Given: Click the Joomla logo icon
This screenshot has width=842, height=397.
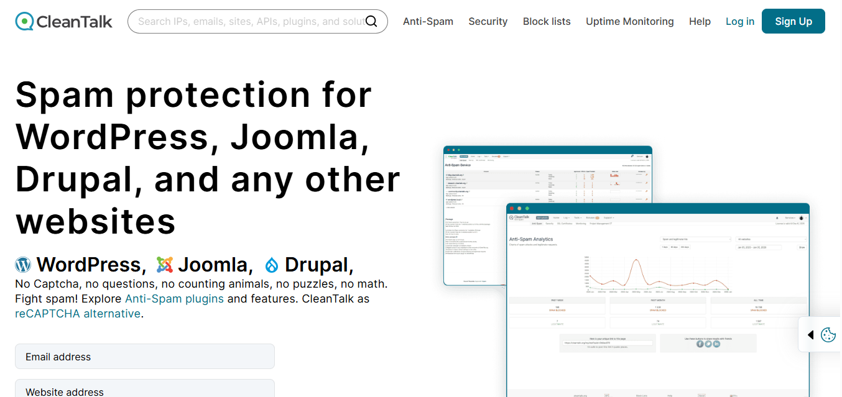Looking at the screenshot, I should (165, 265).
